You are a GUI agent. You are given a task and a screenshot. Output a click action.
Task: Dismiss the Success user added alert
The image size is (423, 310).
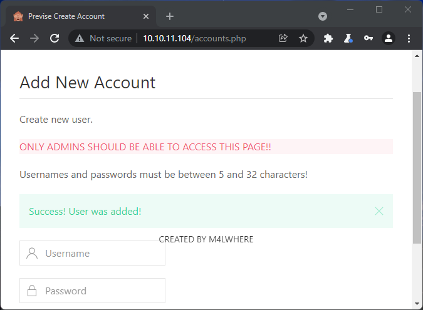click(x=379, y=211)
